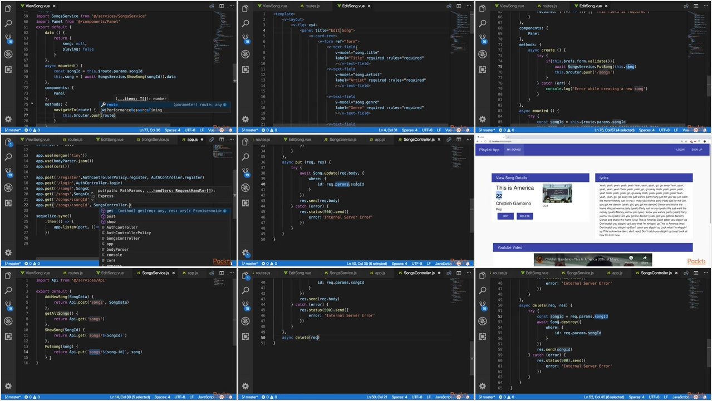
Task: Open Search icon in top-middle EditSong.vue editor
Action: pyautogui.click(x=245, y=24)
